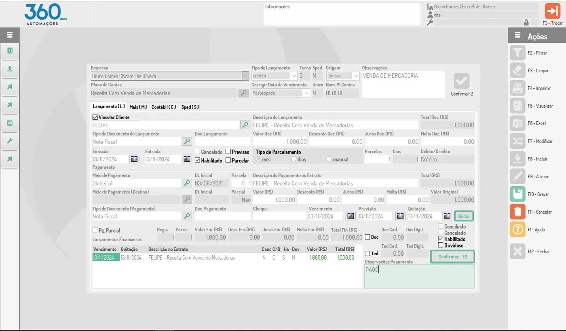Save with the F10 Gravar disk icon
Screen dimensions: 566x331
click(517, 194)
